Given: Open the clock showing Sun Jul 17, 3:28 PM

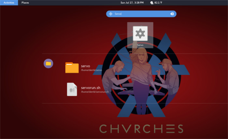Looking at the screenshot, I should click(x=132, y=3).
